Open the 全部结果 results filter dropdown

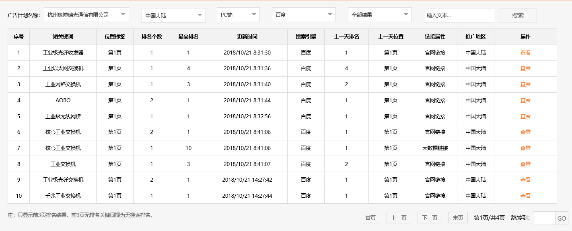coord(379,14)
